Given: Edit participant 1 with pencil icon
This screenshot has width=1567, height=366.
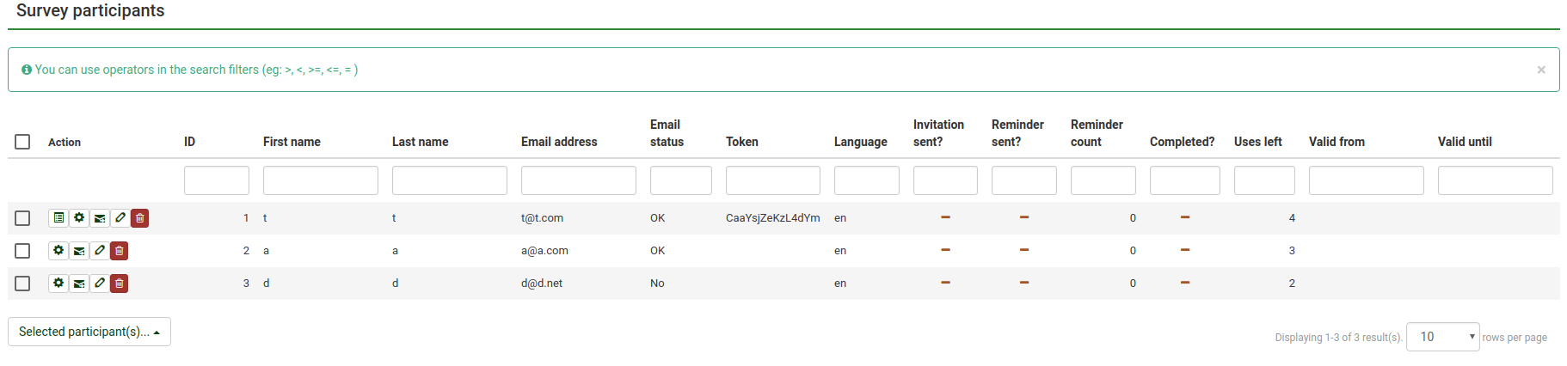Looking at the screenshot, I should (x=120, y=218).
